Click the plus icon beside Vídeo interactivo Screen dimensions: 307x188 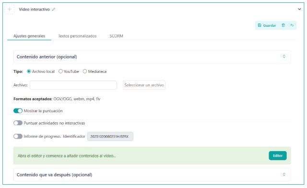coord(9,9)
